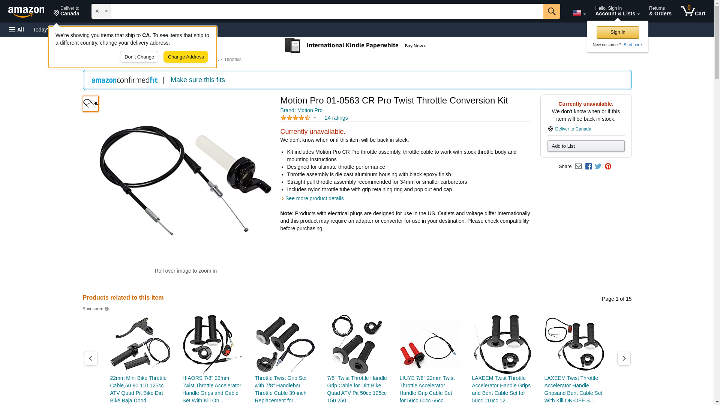Expand the search category All dropdown
720x405 pixels.
click(101, 11)
